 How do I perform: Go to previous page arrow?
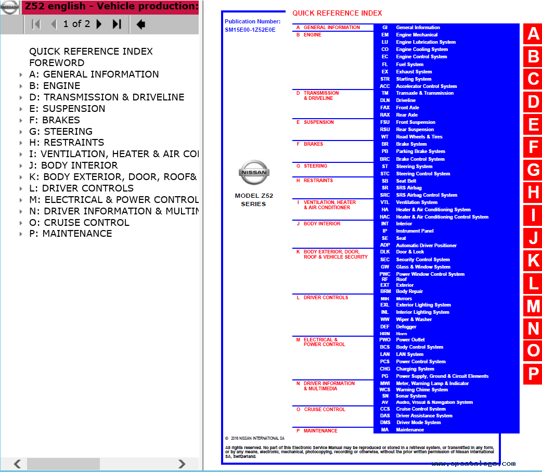pos(54,24)
